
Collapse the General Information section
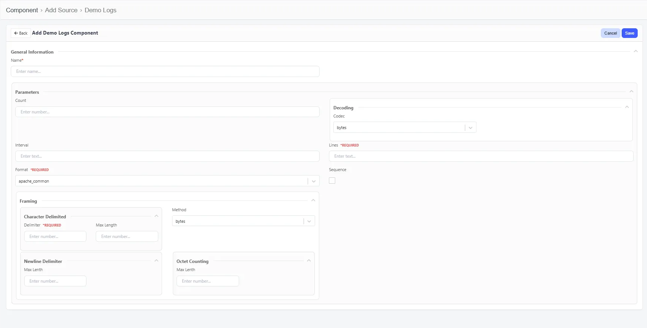tap(635, 51)
